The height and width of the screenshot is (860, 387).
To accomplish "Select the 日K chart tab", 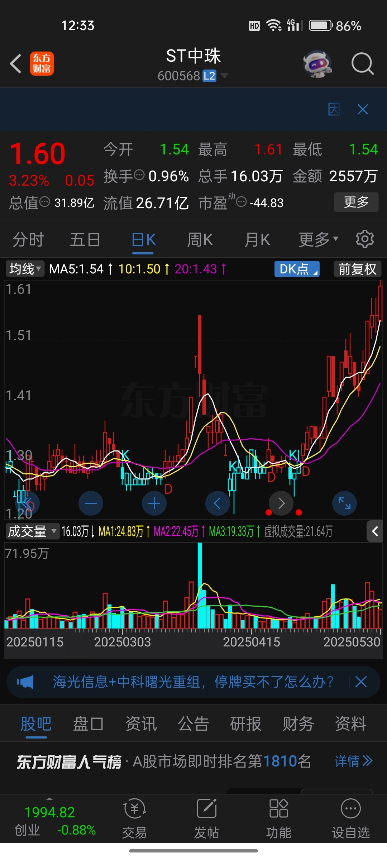I will tap(143, 240).
